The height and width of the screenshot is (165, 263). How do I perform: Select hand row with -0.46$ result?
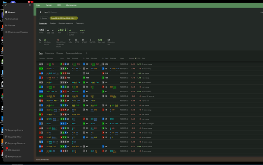(x=149, y=151)
